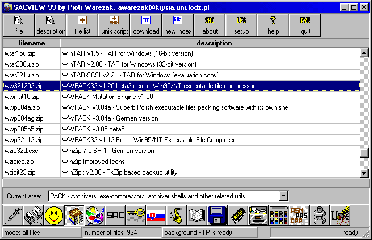Select the saxophone music area icon
The width and height of the screenshot is (372, 240).
(177, 216)
